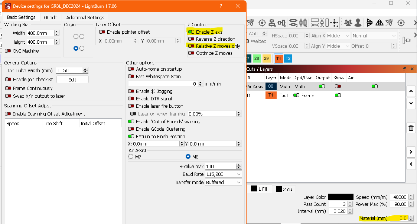Select the 2 cu sub-layer tab
Screen dimensions: 417x224
pos(284,189)
